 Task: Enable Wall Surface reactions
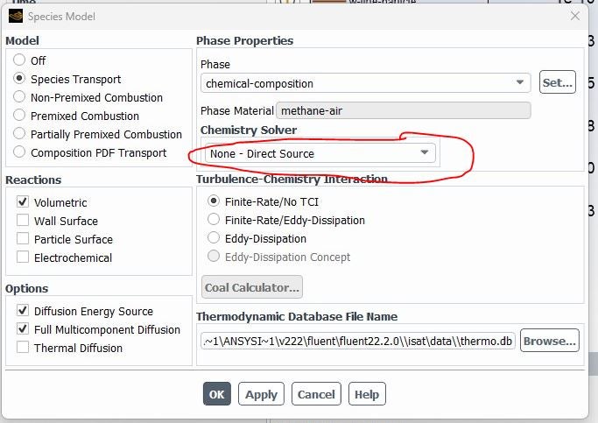[x=23, y=221]
